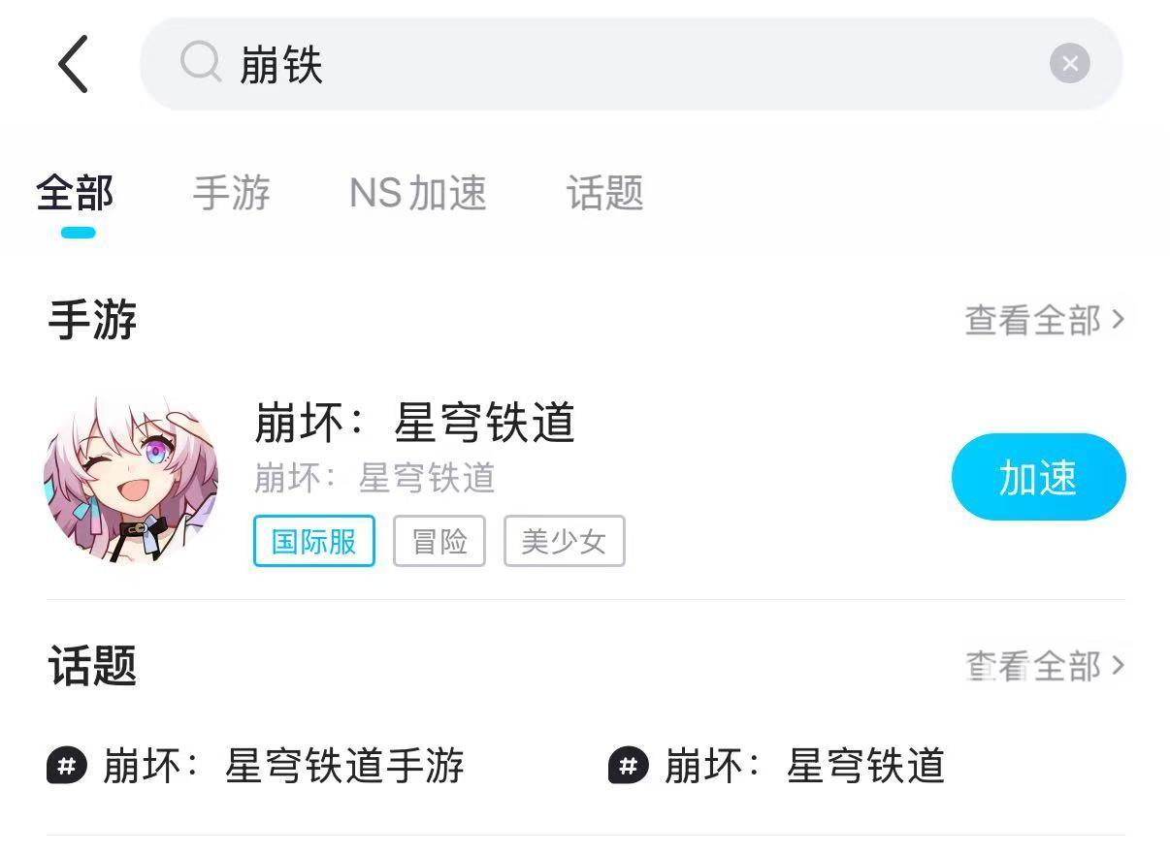Screen dimensions: 1170x853
Task: Select the NS加速 tab
Action: (x=418, y=193)
